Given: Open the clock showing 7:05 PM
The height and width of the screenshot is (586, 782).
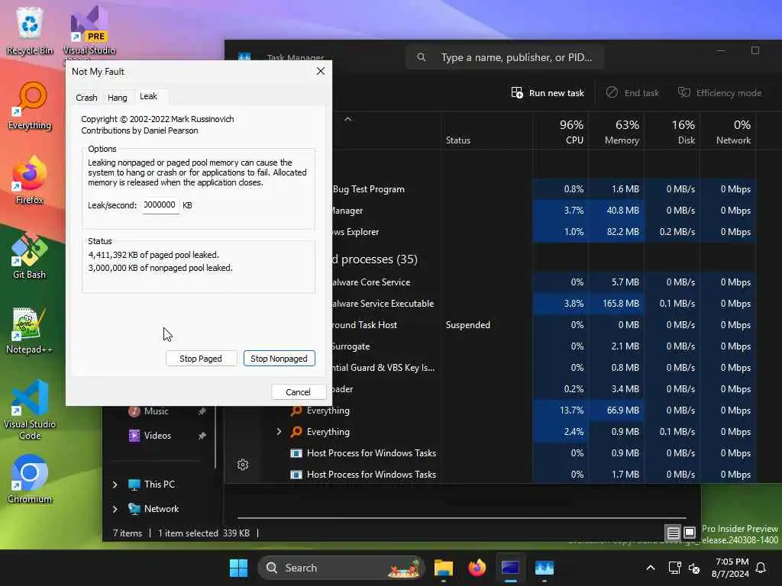Looking at the screenshot, I should (730, 568).
